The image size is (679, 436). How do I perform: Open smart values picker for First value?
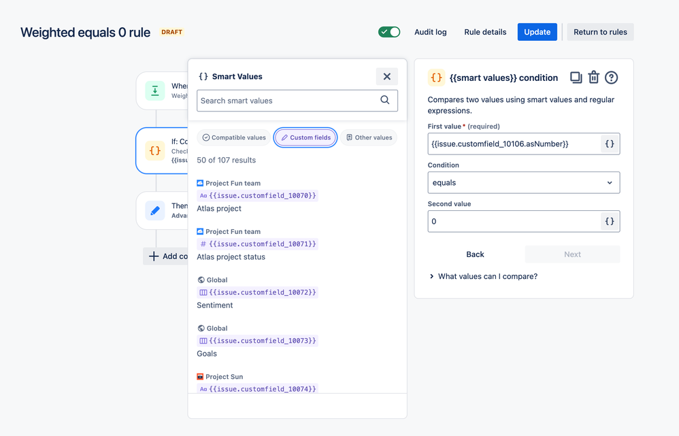(610, 144)
